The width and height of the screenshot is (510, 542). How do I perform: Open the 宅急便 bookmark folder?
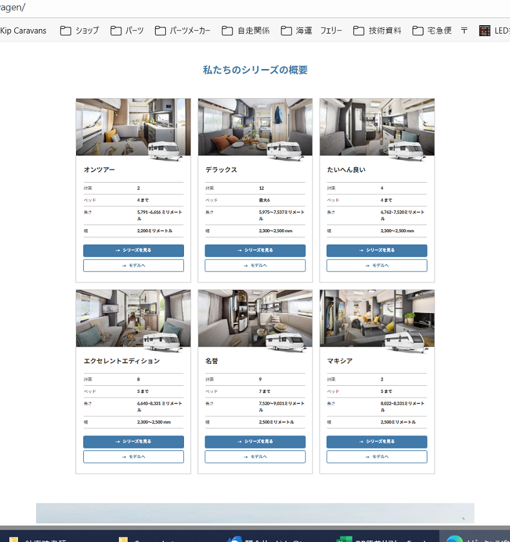pos(432,31)
